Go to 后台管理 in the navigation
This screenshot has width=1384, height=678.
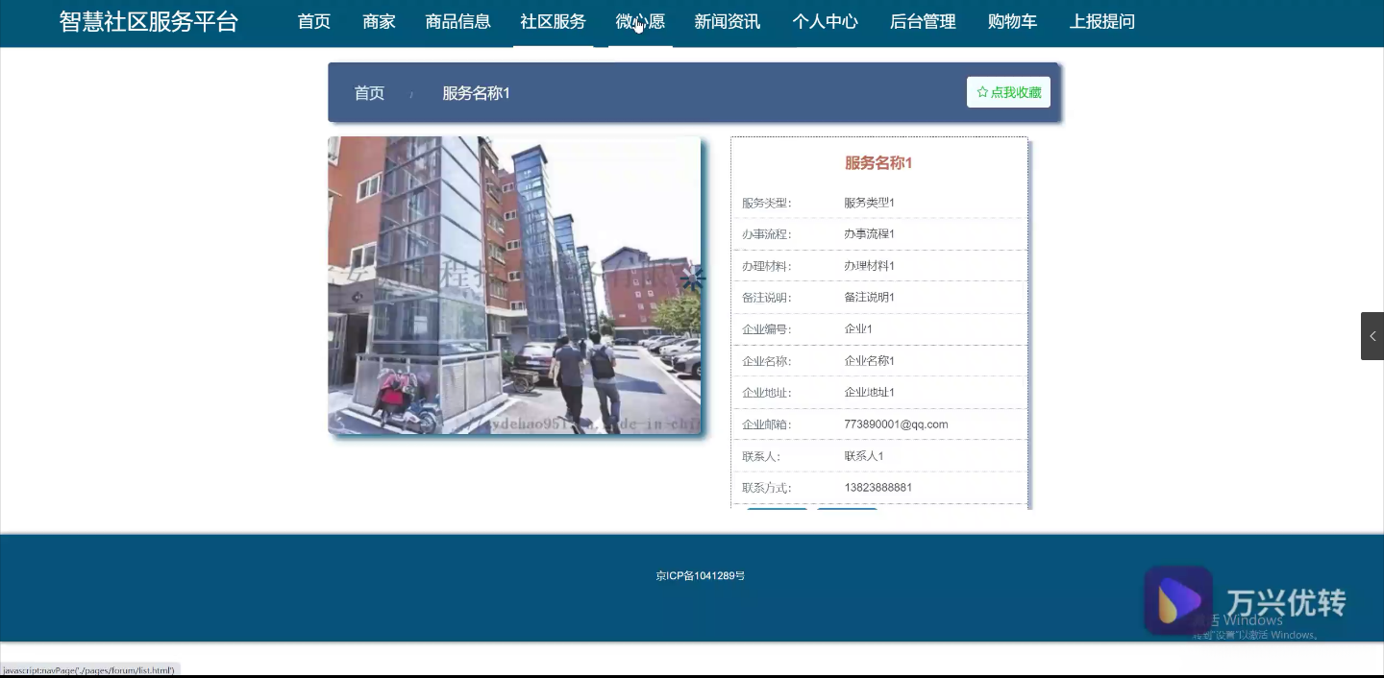(923, 21)
